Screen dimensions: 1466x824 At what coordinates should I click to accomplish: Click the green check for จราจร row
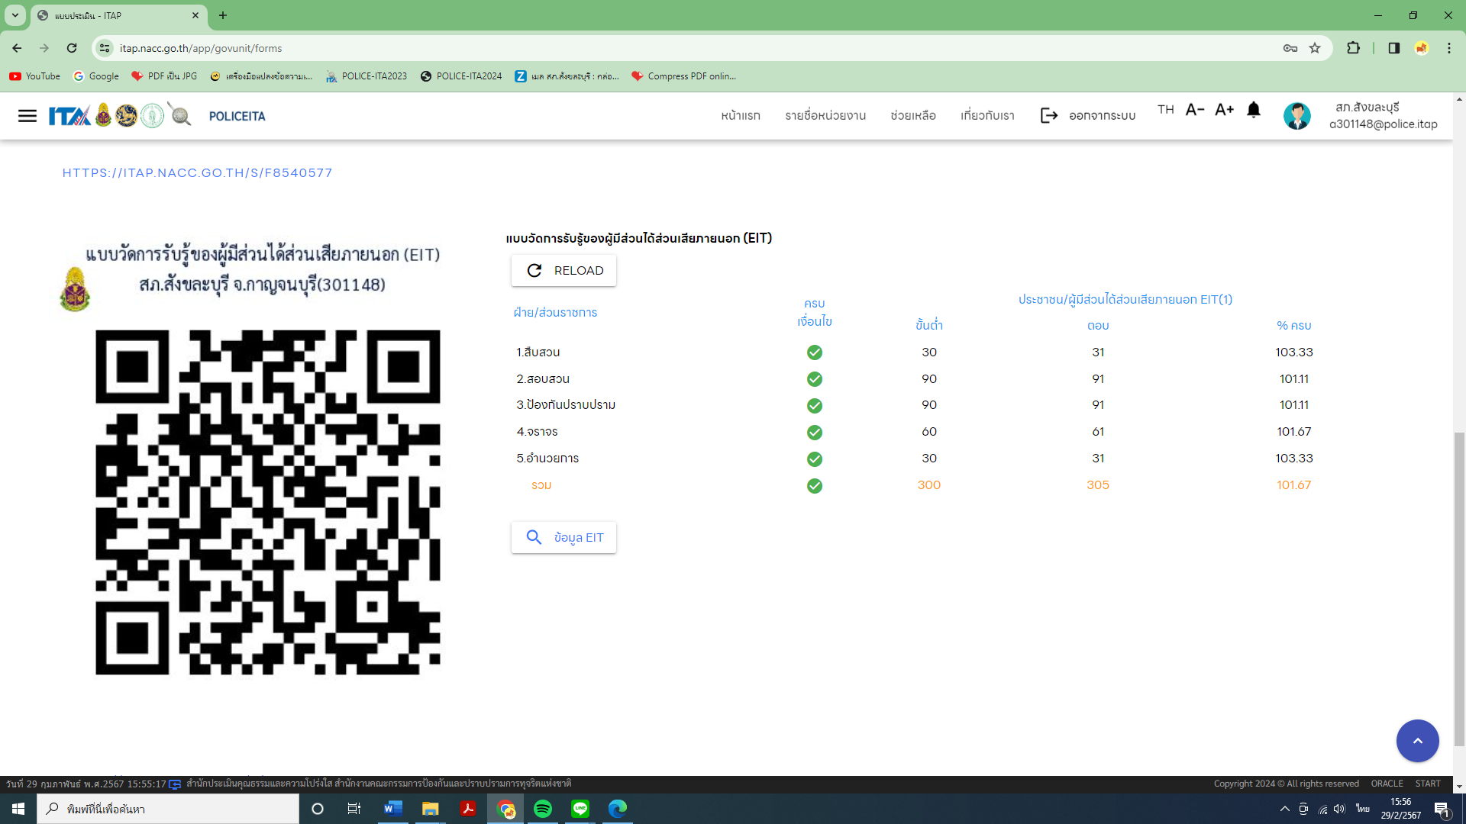click(815, 433)
